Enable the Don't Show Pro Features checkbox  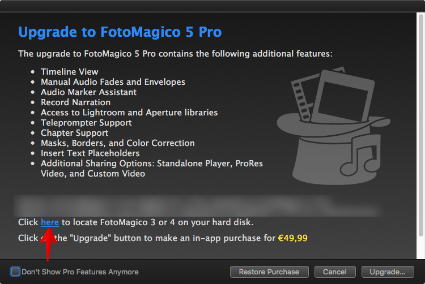(x=15, y=272)
